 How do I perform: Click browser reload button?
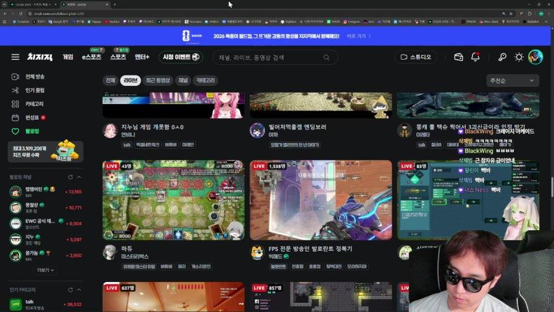(x=21, y=14)
